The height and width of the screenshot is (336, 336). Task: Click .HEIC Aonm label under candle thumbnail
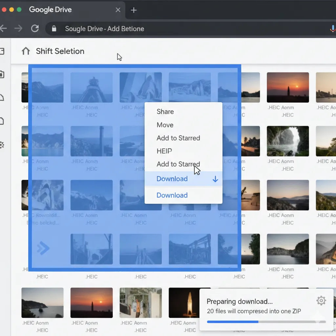tap(183, 323)
